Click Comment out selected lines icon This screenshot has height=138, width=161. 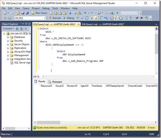click(126, 18)
